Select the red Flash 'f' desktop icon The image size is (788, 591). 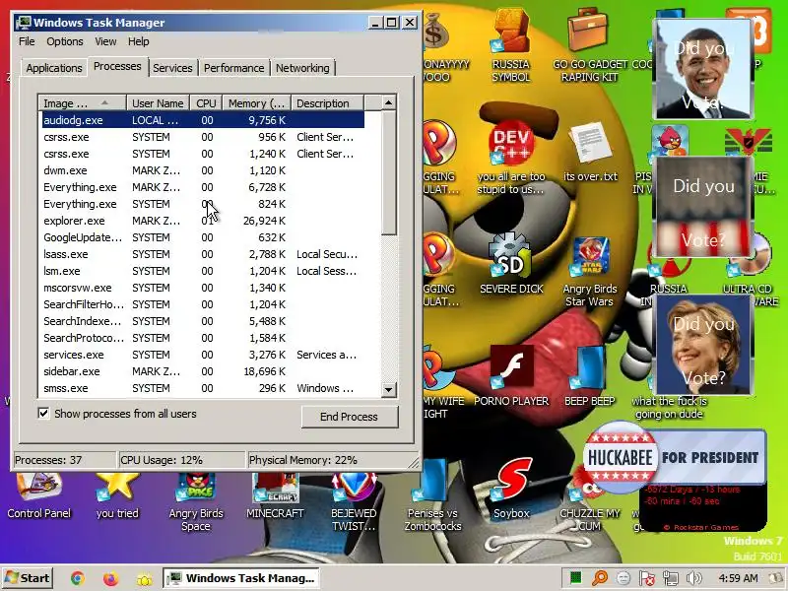511,366
